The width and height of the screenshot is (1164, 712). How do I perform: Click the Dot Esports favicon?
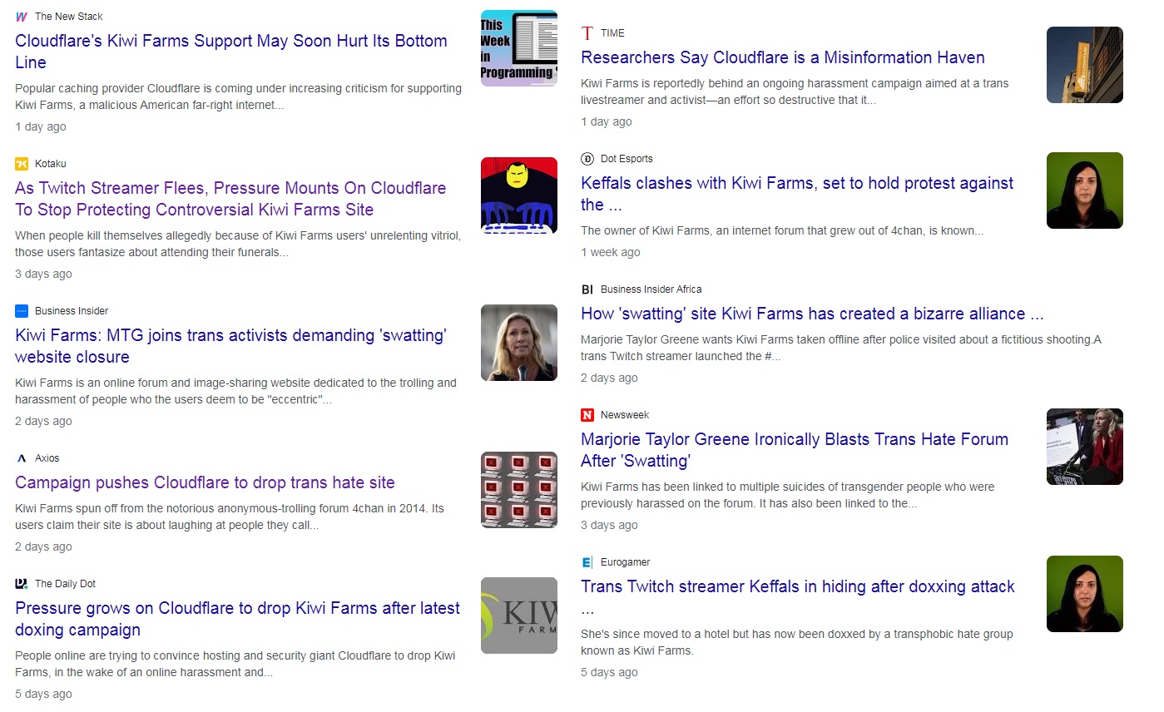click(587, 159)
